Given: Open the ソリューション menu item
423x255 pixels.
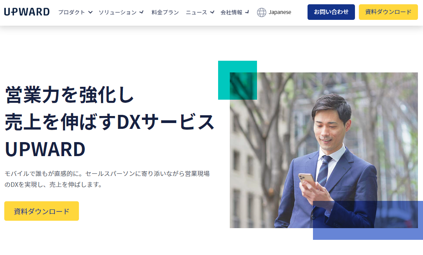Looking at the screenshot, I should pos(118,12).
